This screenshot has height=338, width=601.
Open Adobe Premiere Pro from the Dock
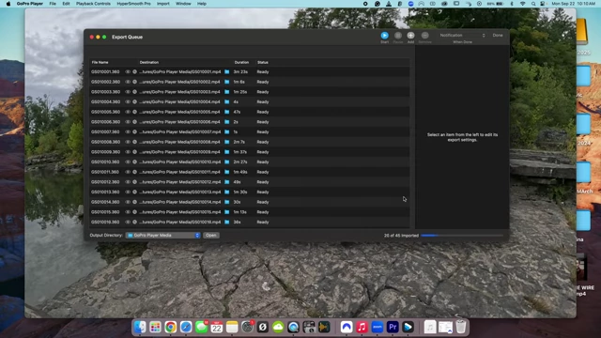[x=393, y=327]
